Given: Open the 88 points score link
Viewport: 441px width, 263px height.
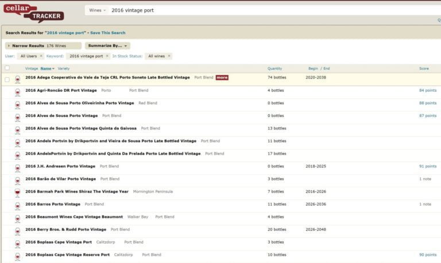Looking at the screenshot, I should tap(428, 103).
